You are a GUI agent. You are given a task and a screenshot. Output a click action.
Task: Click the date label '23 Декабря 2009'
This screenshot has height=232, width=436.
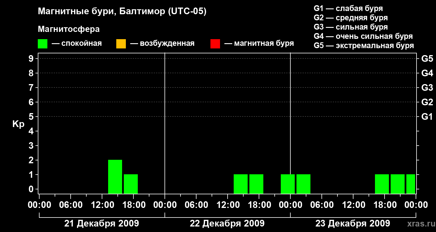pos(353,224)
